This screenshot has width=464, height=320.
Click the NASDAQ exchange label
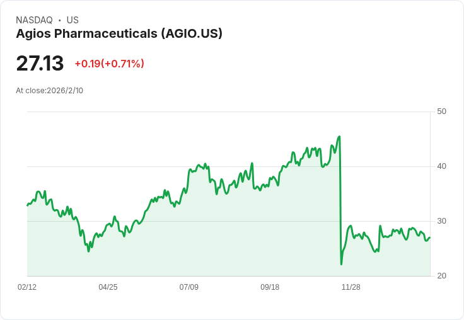coord(34,20)
